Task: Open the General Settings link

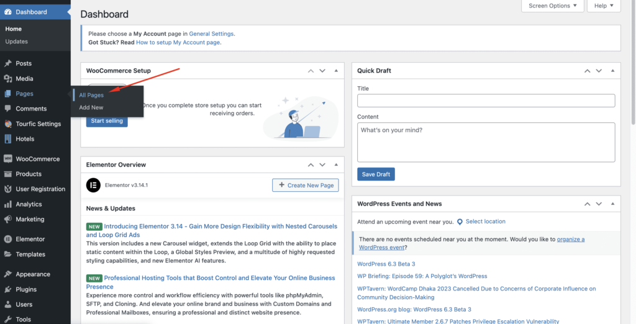Action: [x=211, y=34]
